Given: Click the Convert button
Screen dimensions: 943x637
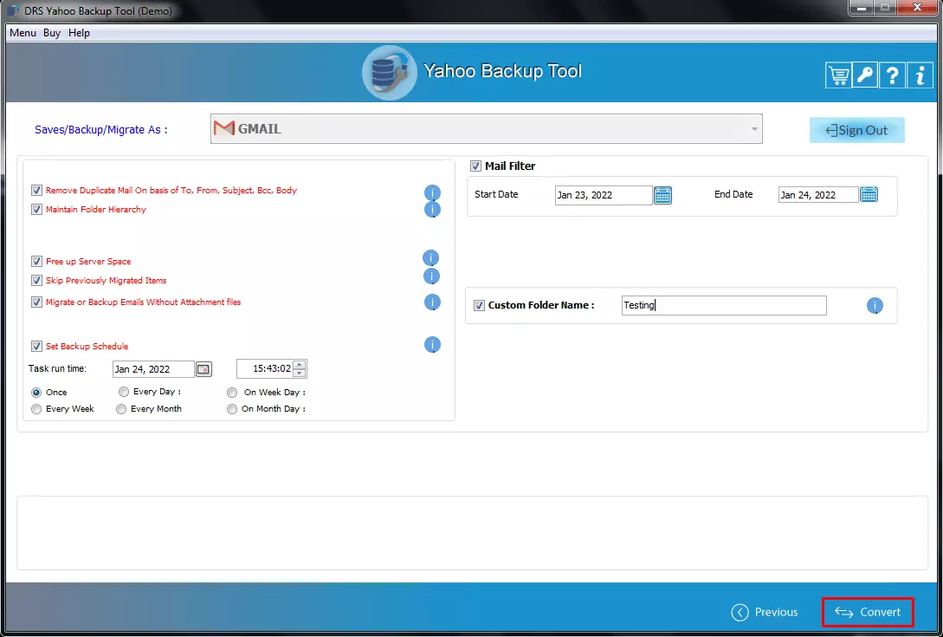Looking at the screenshot, I should point(868,612).
